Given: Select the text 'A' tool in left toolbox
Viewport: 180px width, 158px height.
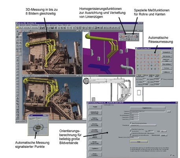Looking at the screenshot, I should [x=20, y=43].
